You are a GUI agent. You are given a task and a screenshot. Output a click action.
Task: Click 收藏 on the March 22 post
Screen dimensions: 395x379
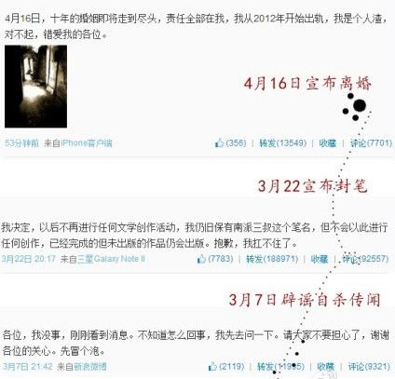[320, 259]
